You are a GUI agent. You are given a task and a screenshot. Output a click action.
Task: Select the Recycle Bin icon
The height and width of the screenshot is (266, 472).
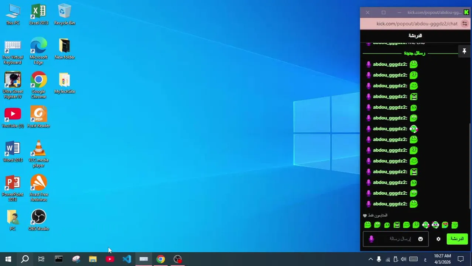tap(64, 15)
